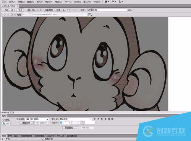Select the monkey image in design view

point(85,64)
